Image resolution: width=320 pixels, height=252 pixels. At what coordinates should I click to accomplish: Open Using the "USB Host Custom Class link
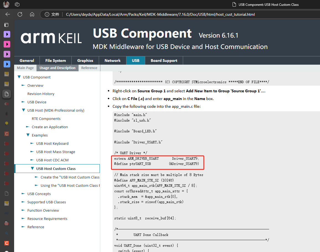coord(70,185)
